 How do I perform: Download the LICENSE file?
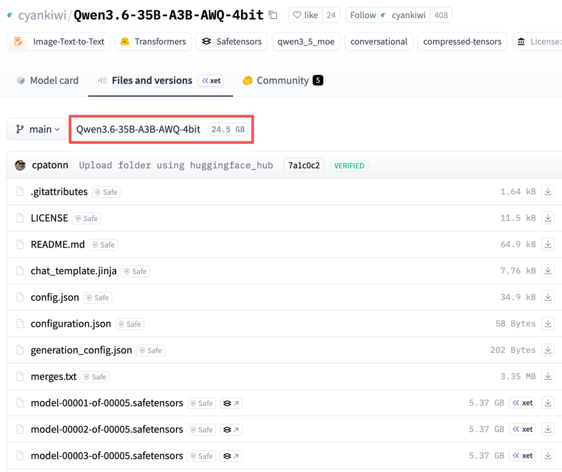tap(548, 218)
